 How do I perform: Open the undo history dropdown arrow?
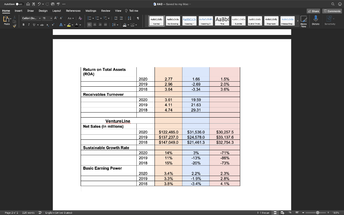43,4
